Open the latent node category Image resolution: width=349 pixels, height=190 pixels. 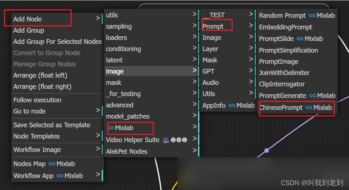coord(151,60)
